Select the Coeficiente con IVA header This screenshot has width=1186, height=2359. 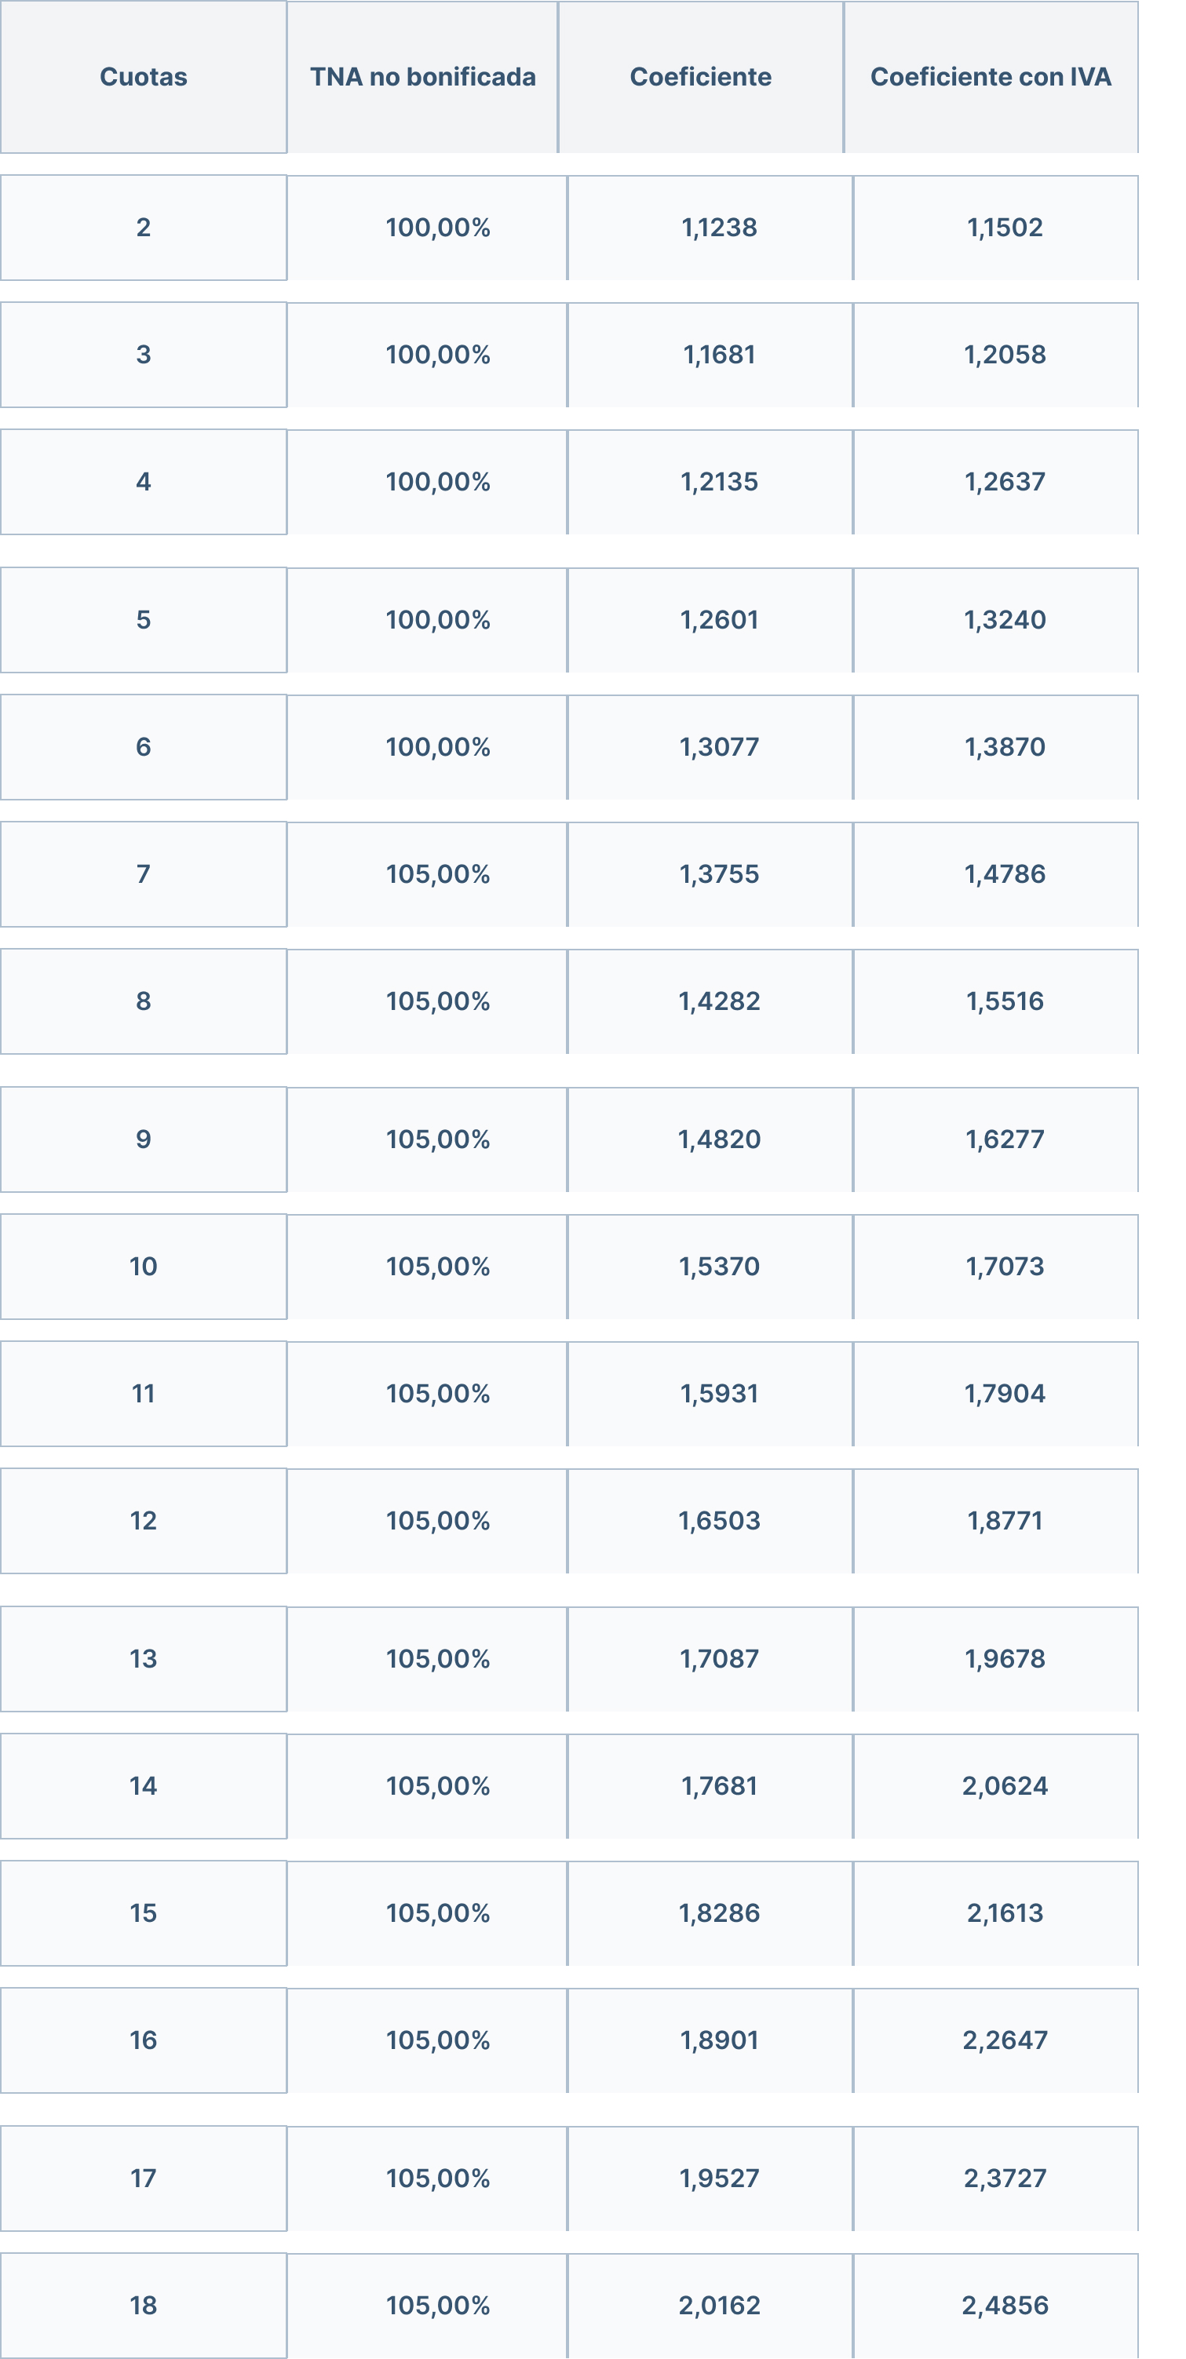990,77
